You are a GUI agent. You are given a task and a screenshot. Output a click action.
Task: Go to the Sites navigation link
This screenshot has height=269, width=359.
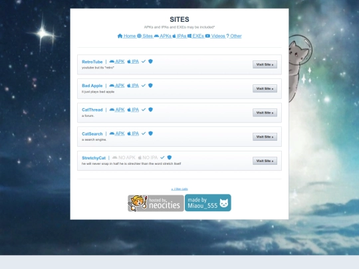(145, 36)
